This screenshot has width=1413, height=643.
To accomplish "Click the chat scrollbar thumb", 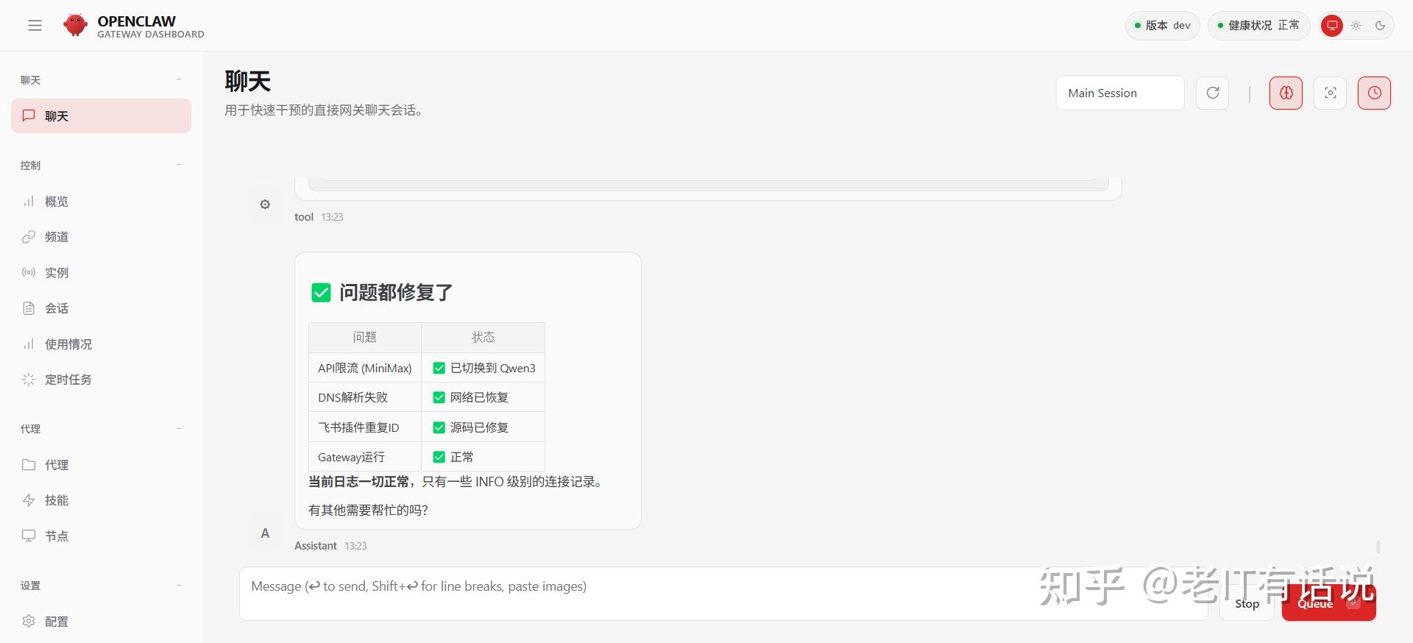I will pos(1378,547).
